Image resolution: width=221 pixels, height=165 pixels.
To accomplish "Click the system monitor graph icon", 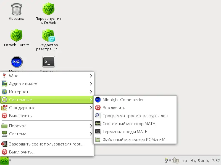I will point(98,124).
